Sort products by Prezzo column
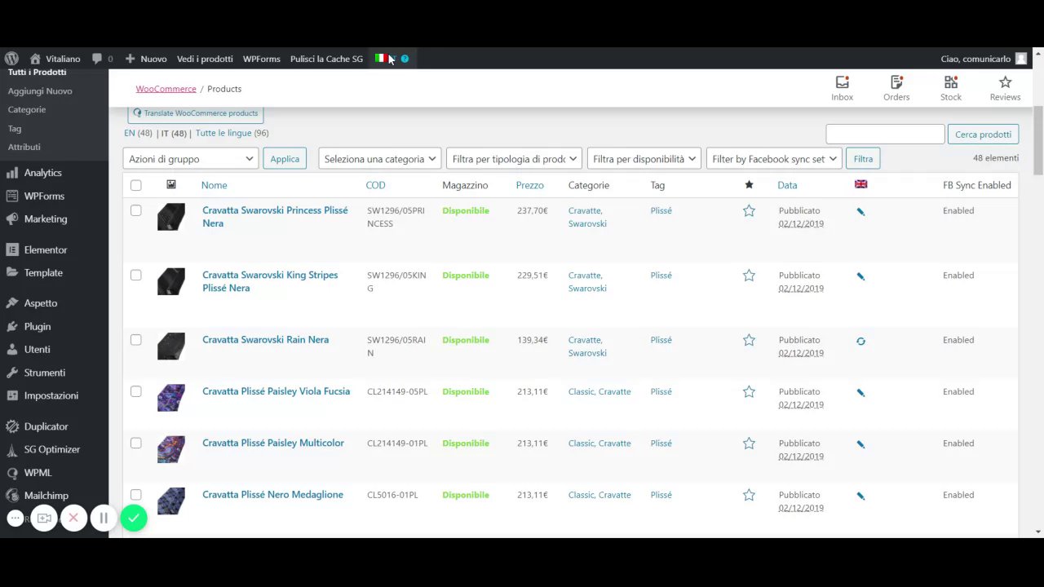The height and width of the screenshot is (587, 1044). pyautogui.click(x=529, y=185)
